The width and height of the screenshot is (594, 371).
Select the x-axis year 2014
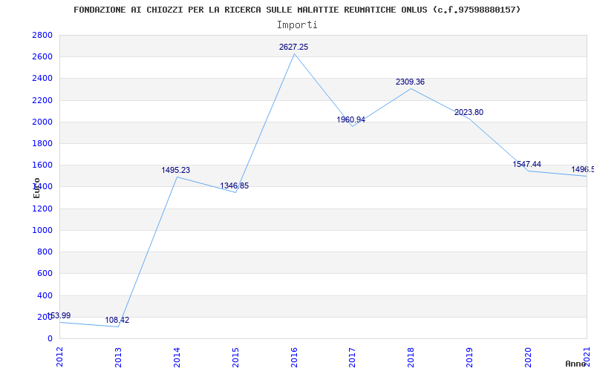[x=177, y=357]
